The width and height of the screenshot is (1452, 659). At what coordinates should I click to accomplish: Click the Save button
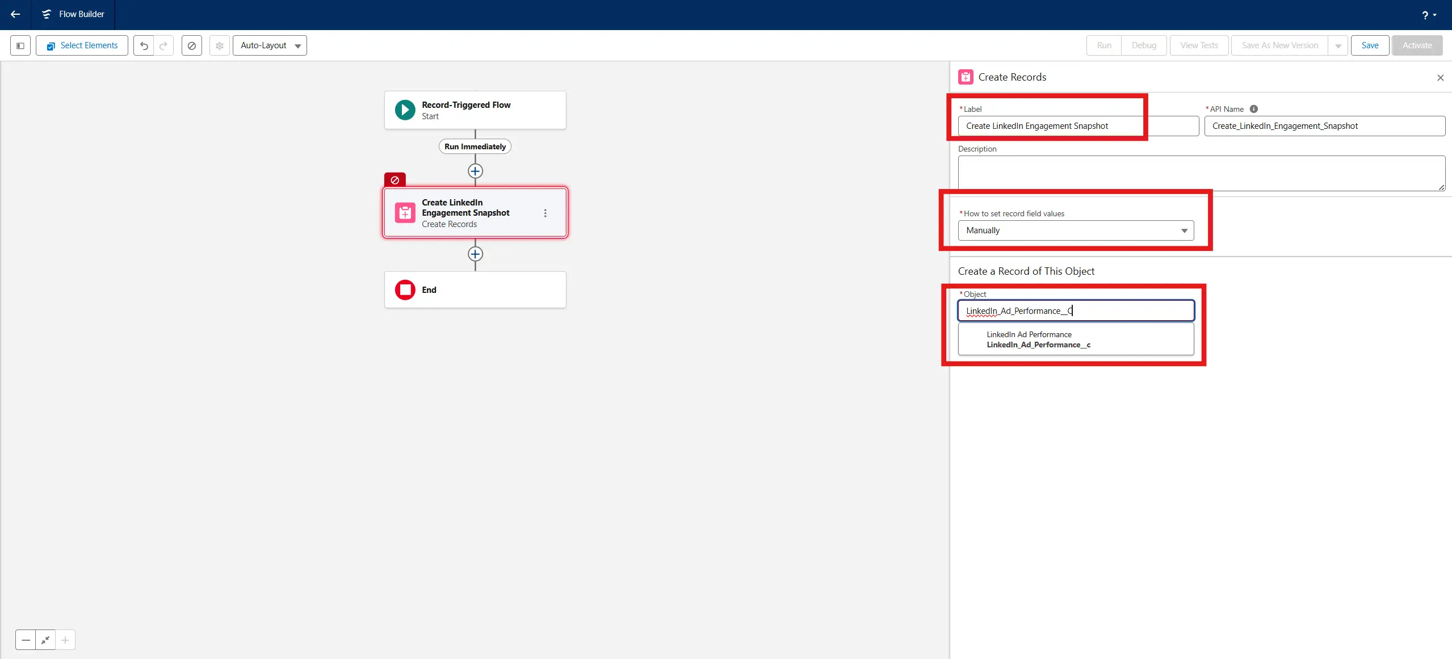(1370, 45)
